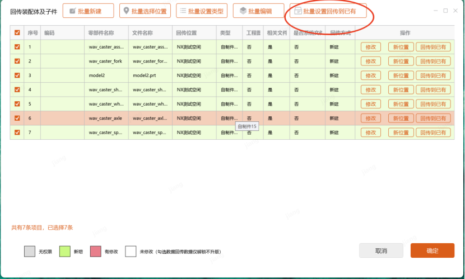Uncheck the checkbox for row 3 model2

coord(17,75)
